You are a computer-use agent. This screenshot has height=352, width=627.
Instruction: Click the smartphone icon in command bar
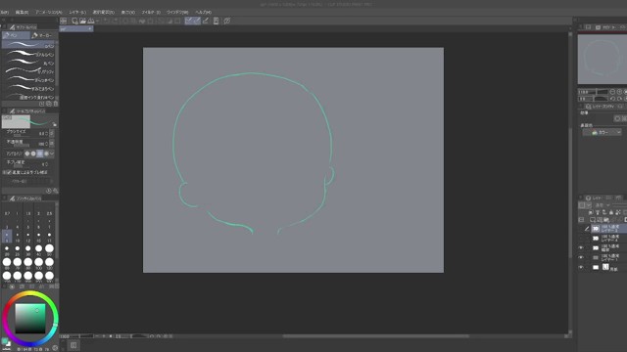(216, 21)
